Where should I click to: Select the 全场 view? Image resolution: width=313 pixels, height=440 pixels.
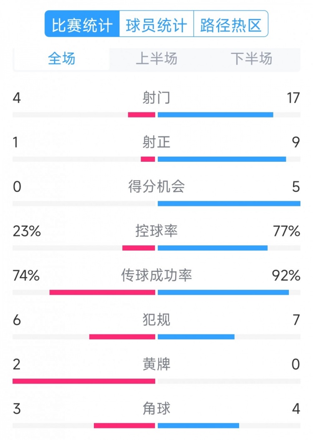click(61, 59)
